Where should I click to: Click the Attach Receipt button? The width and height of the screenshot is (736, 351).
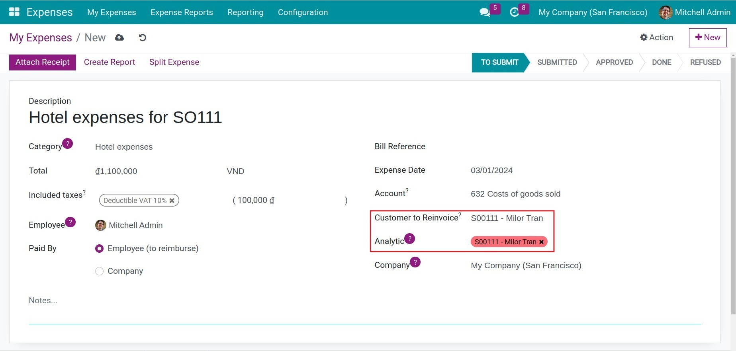tap(43, 62)
